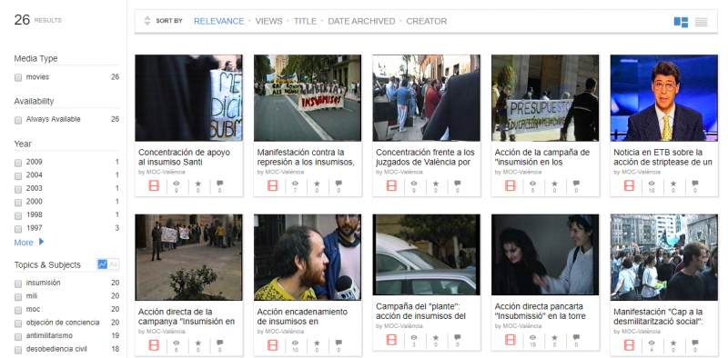Click film icon on Acción encadenamiento card

pos(272,345)
